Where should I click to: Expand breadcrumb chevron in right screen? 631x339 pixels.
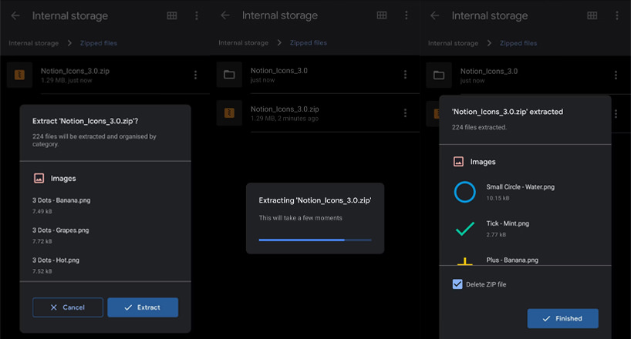tap(489, 43)
